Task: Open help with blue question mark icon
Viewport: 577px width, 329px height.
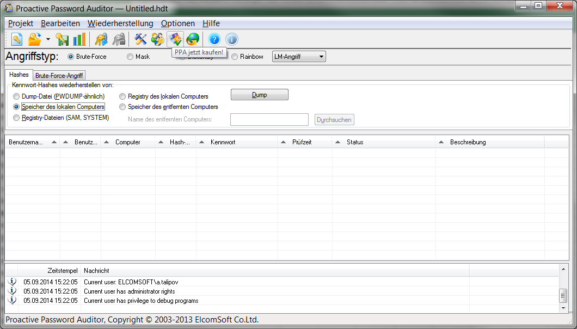Action: [x=214, y=39]
